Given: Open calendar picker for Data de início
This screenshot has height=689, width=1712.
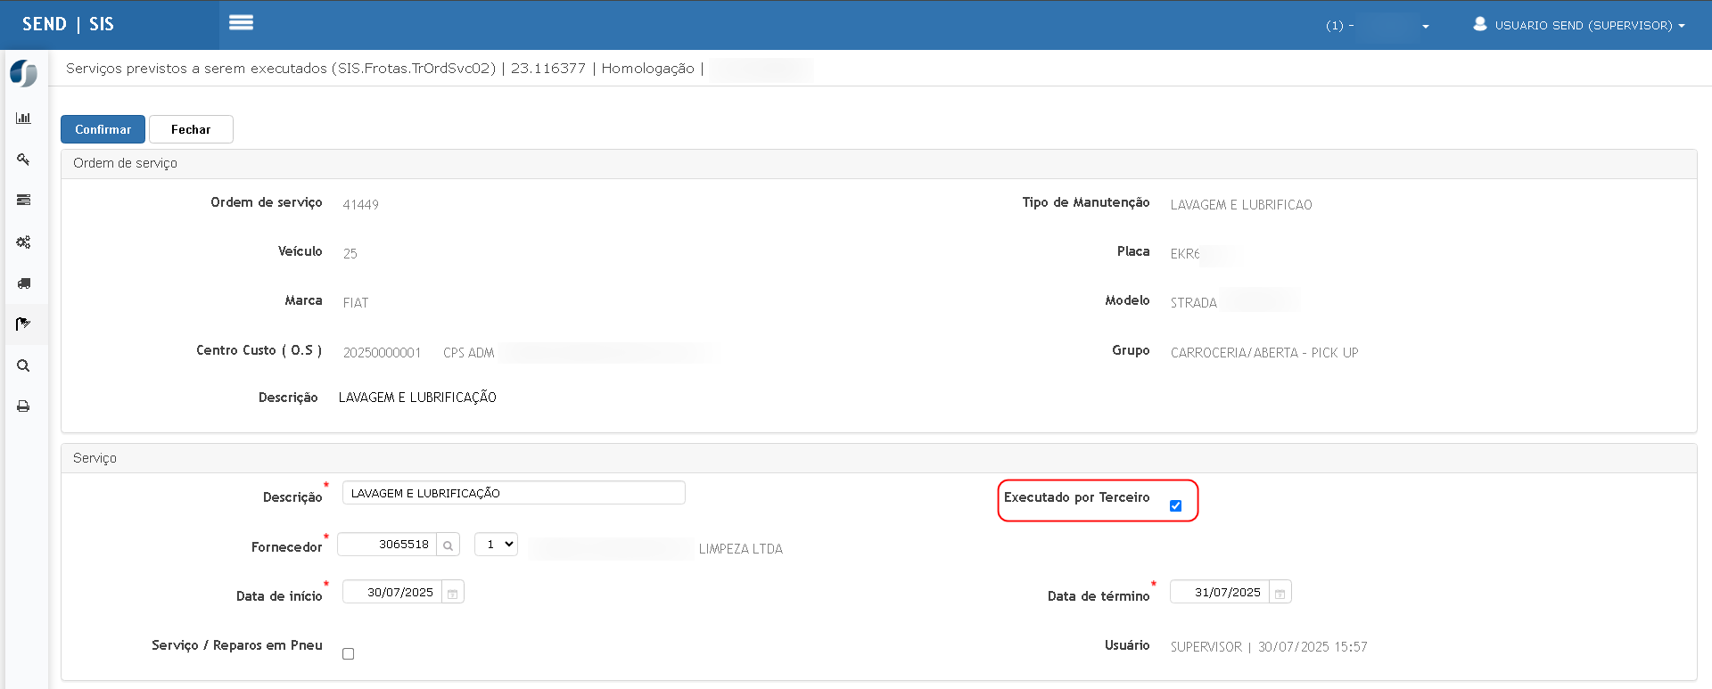Looking at the screenshot, I should tap(453, 593).
